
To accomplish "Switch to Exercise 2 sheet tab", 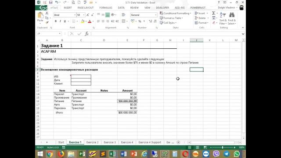I will [x=92, y=142].
